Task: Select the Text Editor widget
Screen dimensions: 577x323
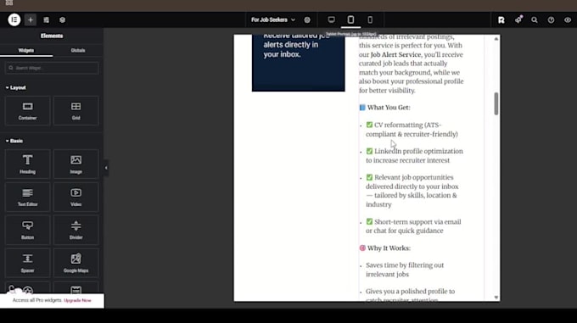Action: pos(28,197)
